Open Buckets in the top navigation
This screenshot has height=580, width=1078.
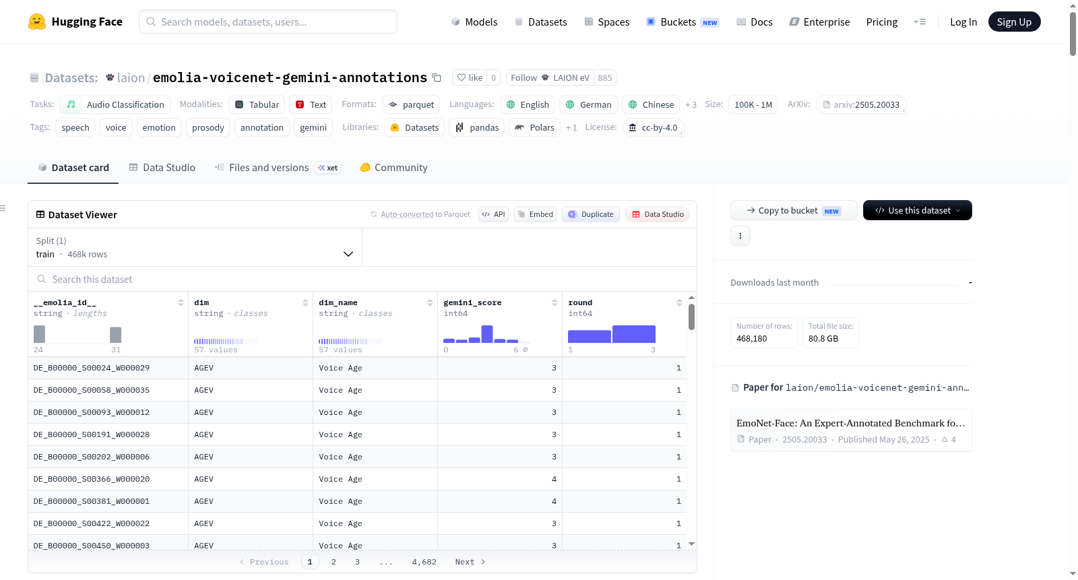[683, 22]
